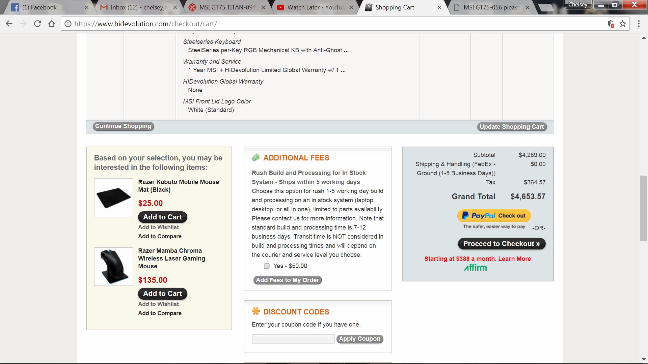Click ADDITIONAL FEES heading
648x364 pixels.
(x=296, y=158)
